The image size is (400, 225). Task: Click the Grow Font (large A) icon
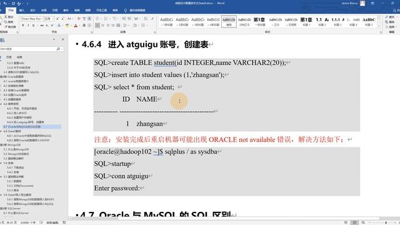coord(57,19)
